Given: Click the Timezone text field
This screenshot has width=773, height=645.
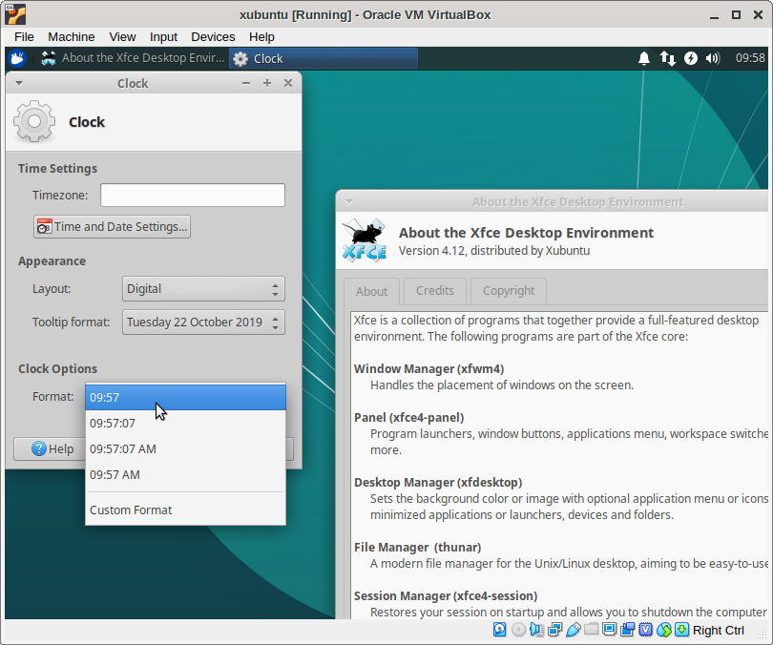Looking at the screenshot, I should click(193, 196).
